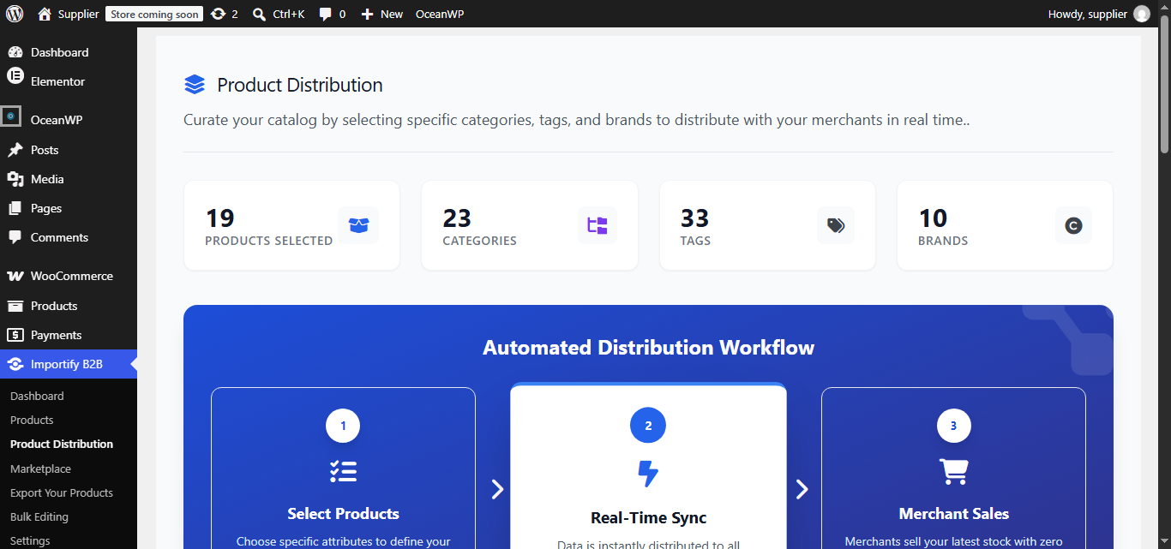Click the OceanWP sidebar icon
The image size is (1171, 549).
point(10,116)
